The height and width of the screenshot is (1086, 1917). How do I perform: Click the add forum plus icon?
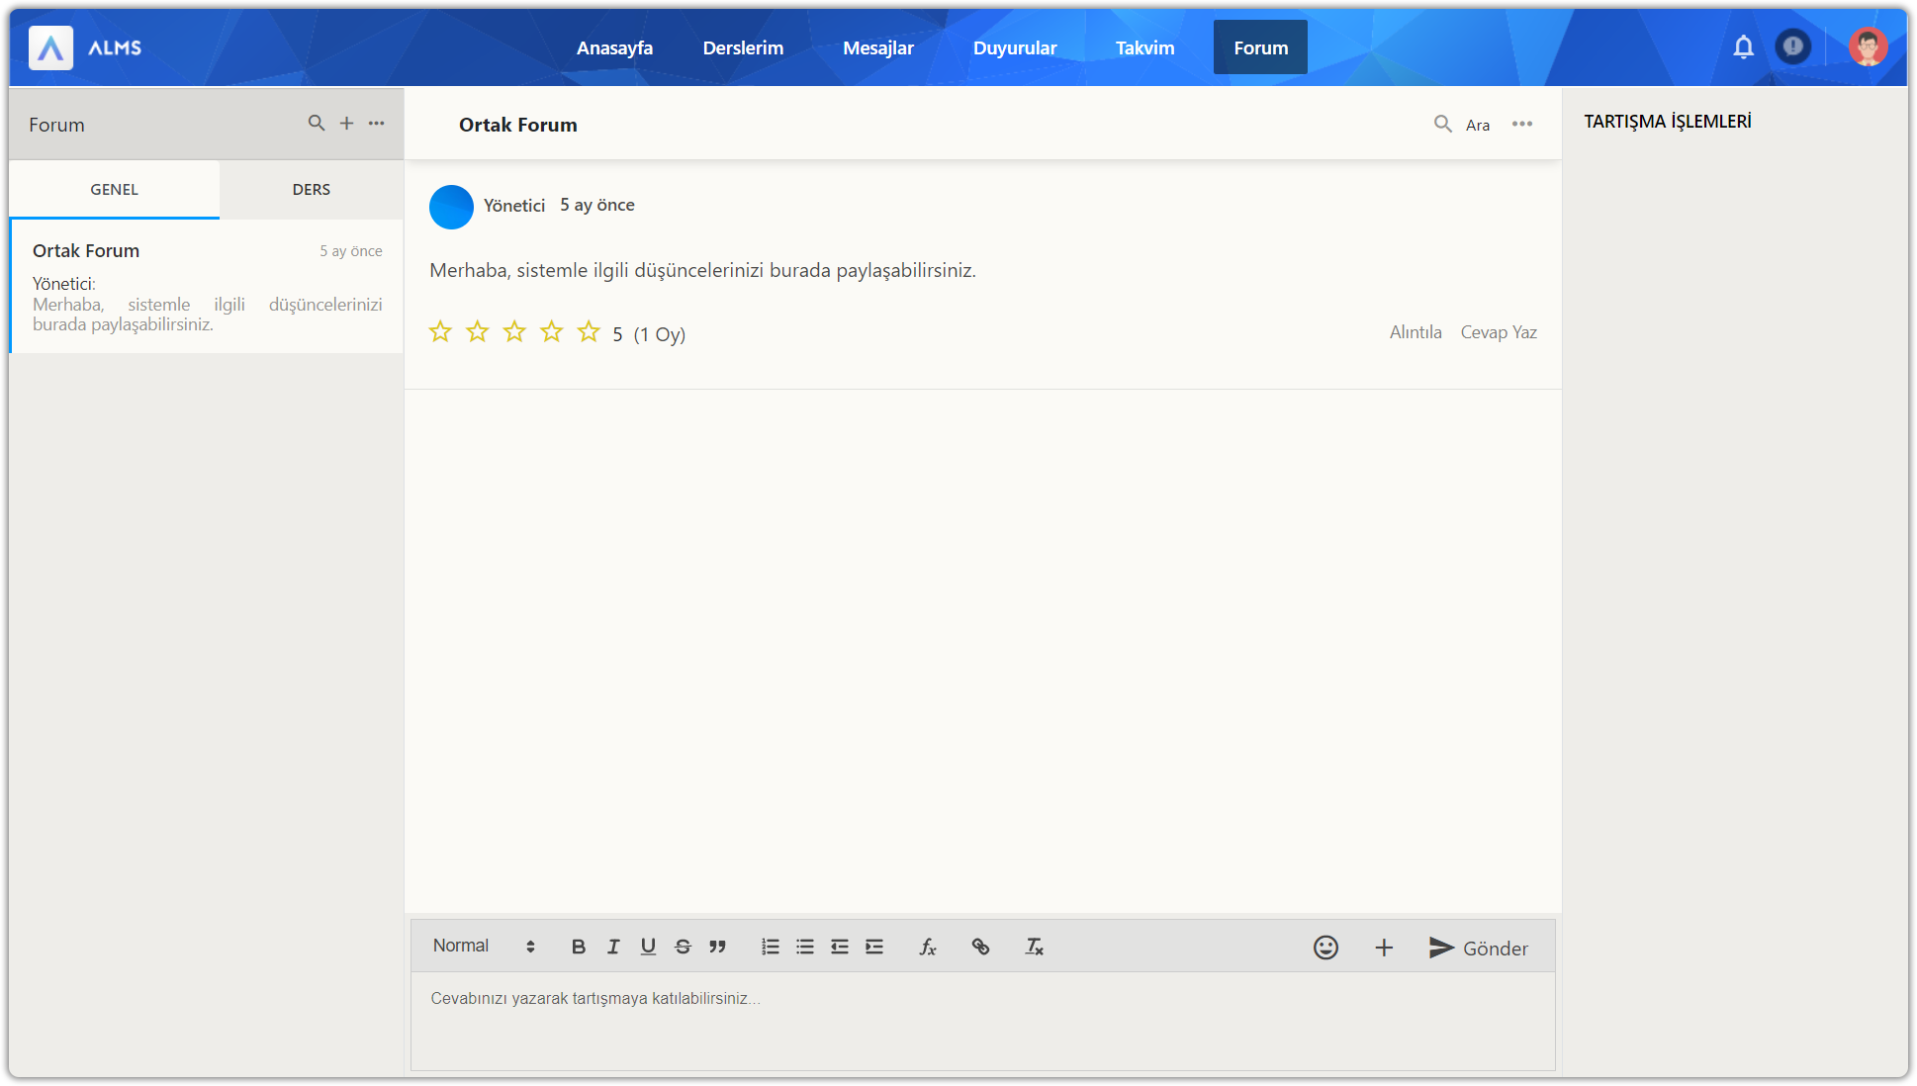[x=346, y=123]
